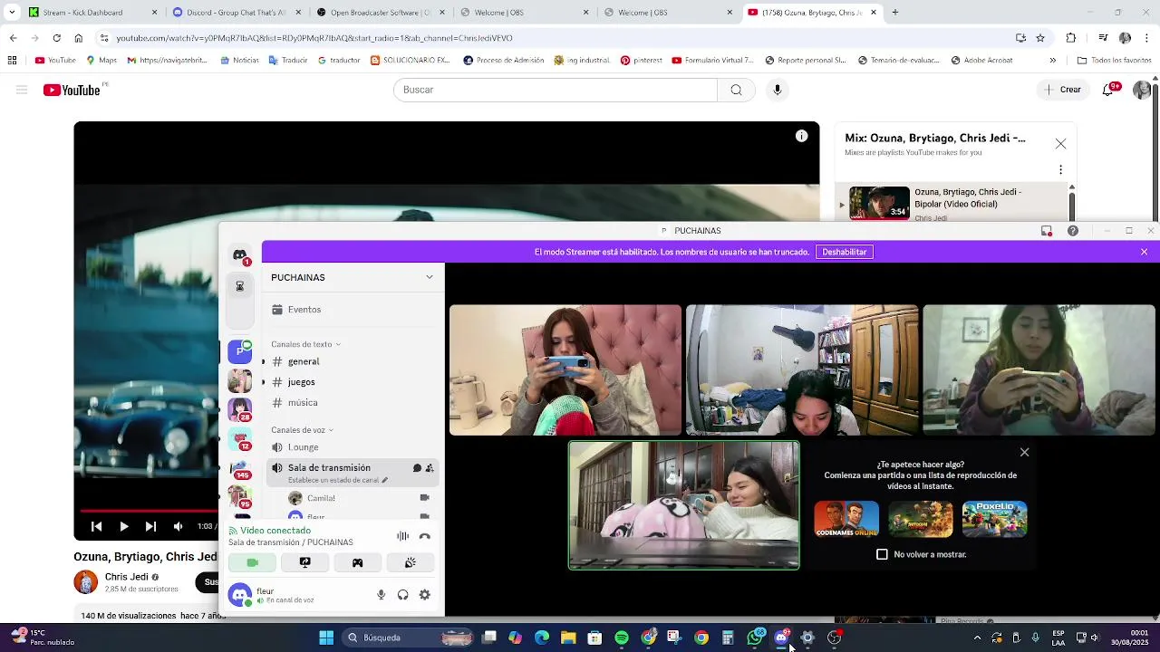Viewport: 1160px width, 652px height.
Task: Switch to Discord Group Chat browser tab
Action: coord(236,13)
